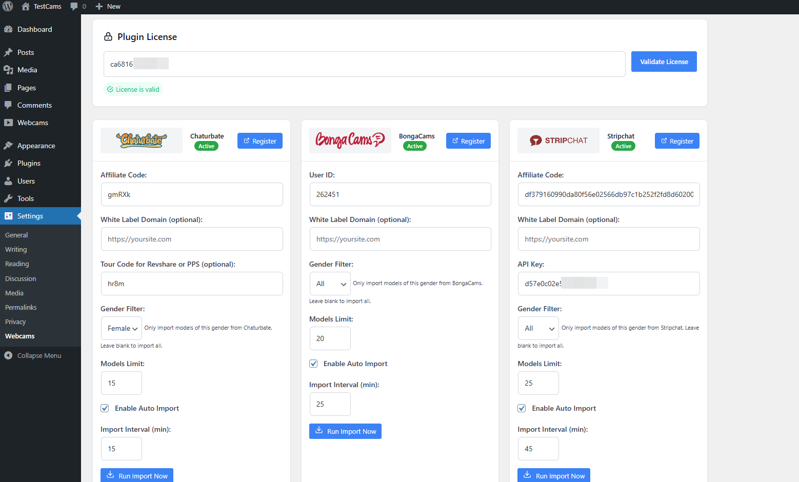The width and height of the screenshot is (799, 482).
Task: Click the Settings sliders icon
Action: (x=8, y=216)
